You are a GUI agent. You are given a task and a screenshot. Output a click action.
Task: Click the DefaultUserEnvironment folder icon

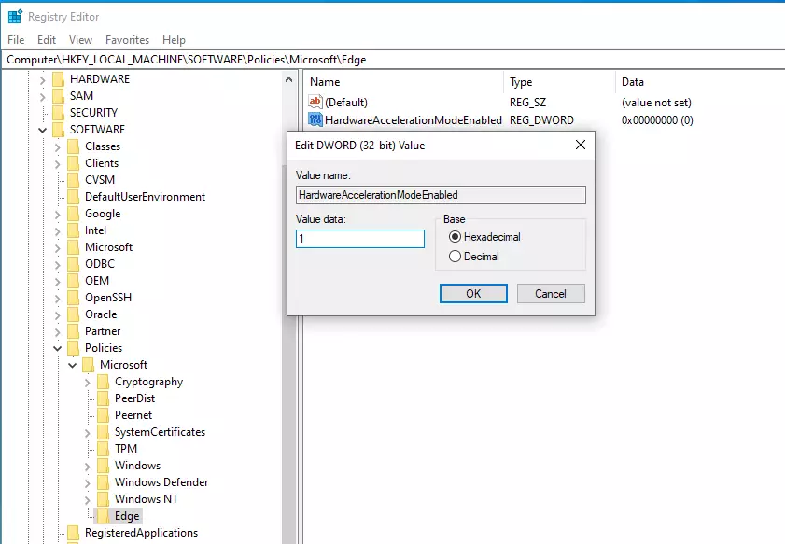[73, 197]
